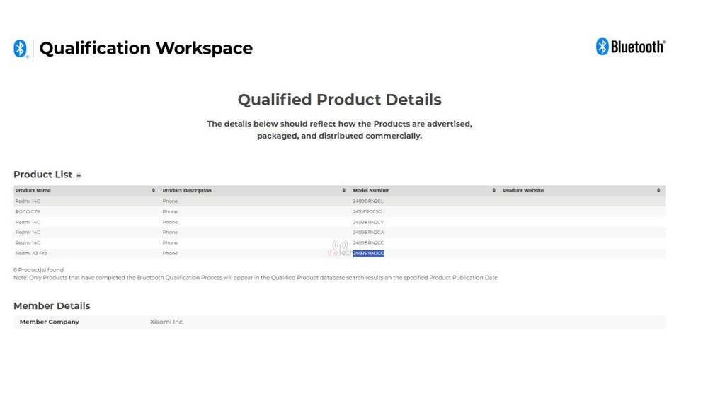Select the POCO C75 product name

[x=28, y=211]
